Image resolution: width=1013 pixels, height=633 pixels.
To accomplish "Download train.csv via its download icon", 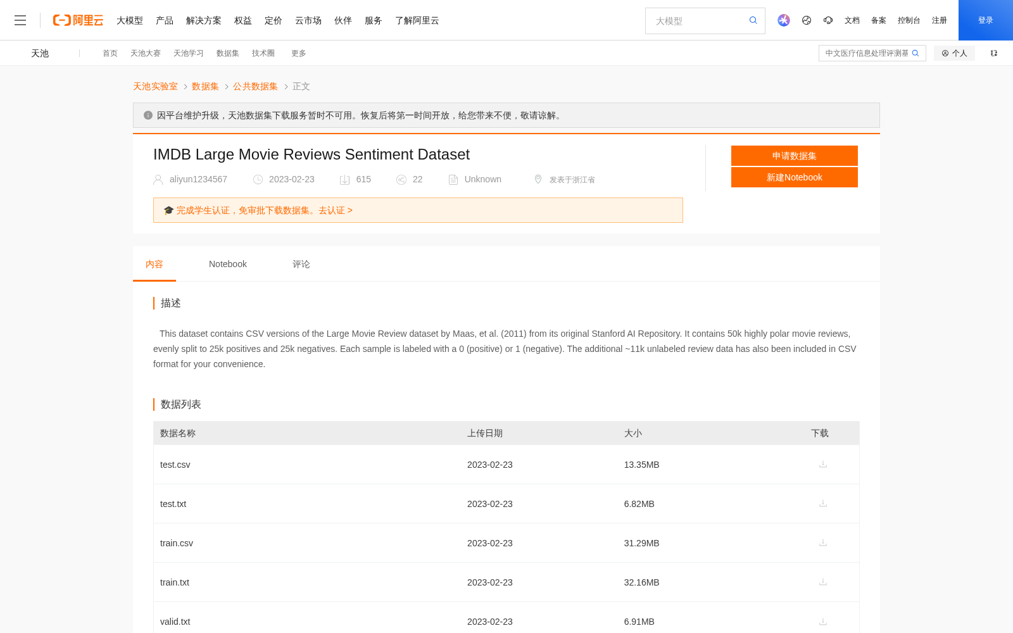I will [823, 542].
